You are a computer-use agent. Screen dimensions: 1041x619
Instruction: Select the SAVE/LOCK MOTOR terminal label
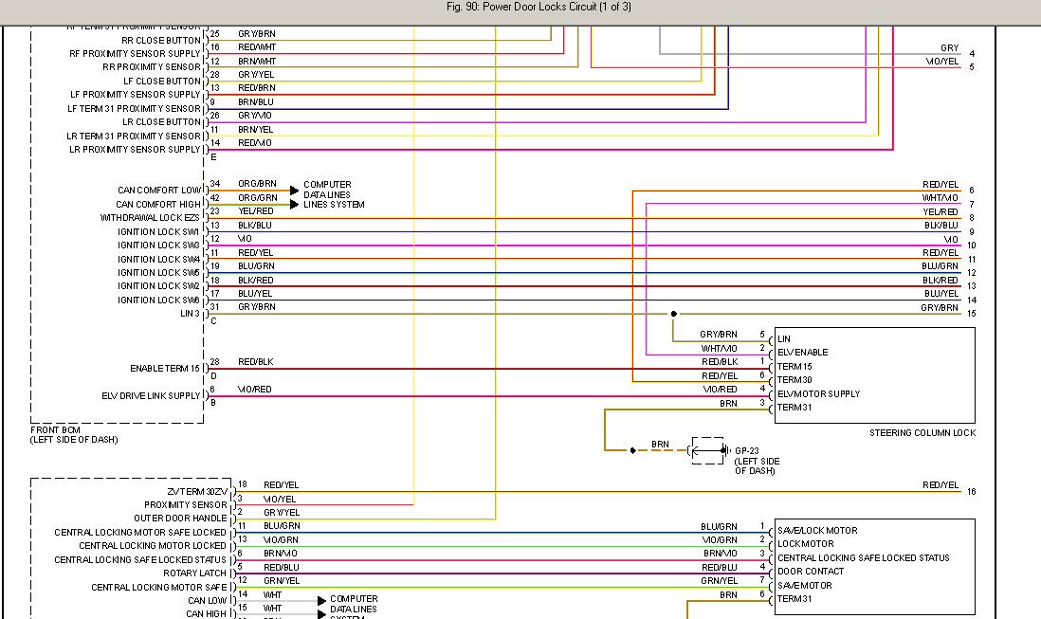click(x=817, y=531)
